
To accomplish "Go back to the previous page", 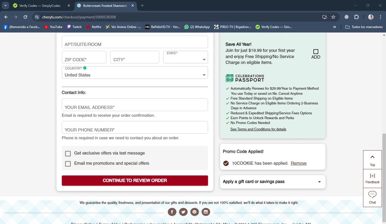I will coord(6,17).
